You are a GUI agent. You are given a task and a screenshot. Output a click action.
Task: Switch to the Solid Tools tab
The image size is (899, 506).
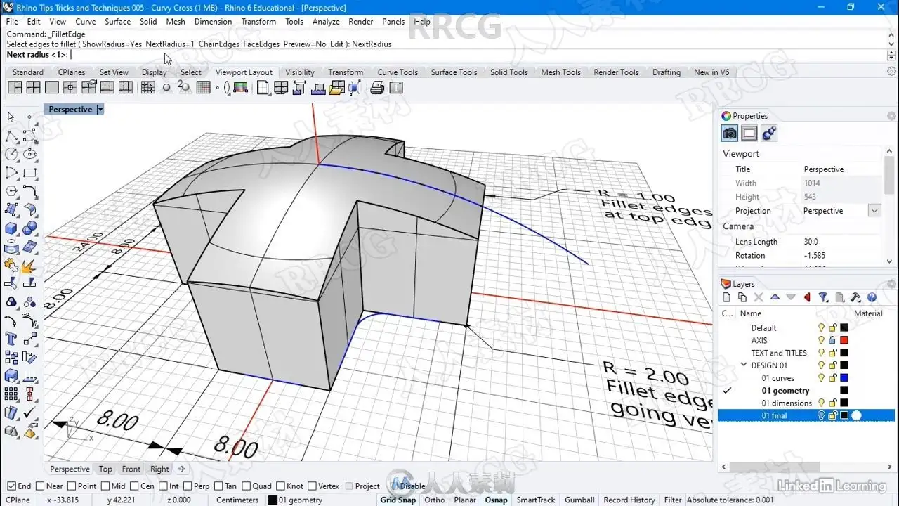509,72
